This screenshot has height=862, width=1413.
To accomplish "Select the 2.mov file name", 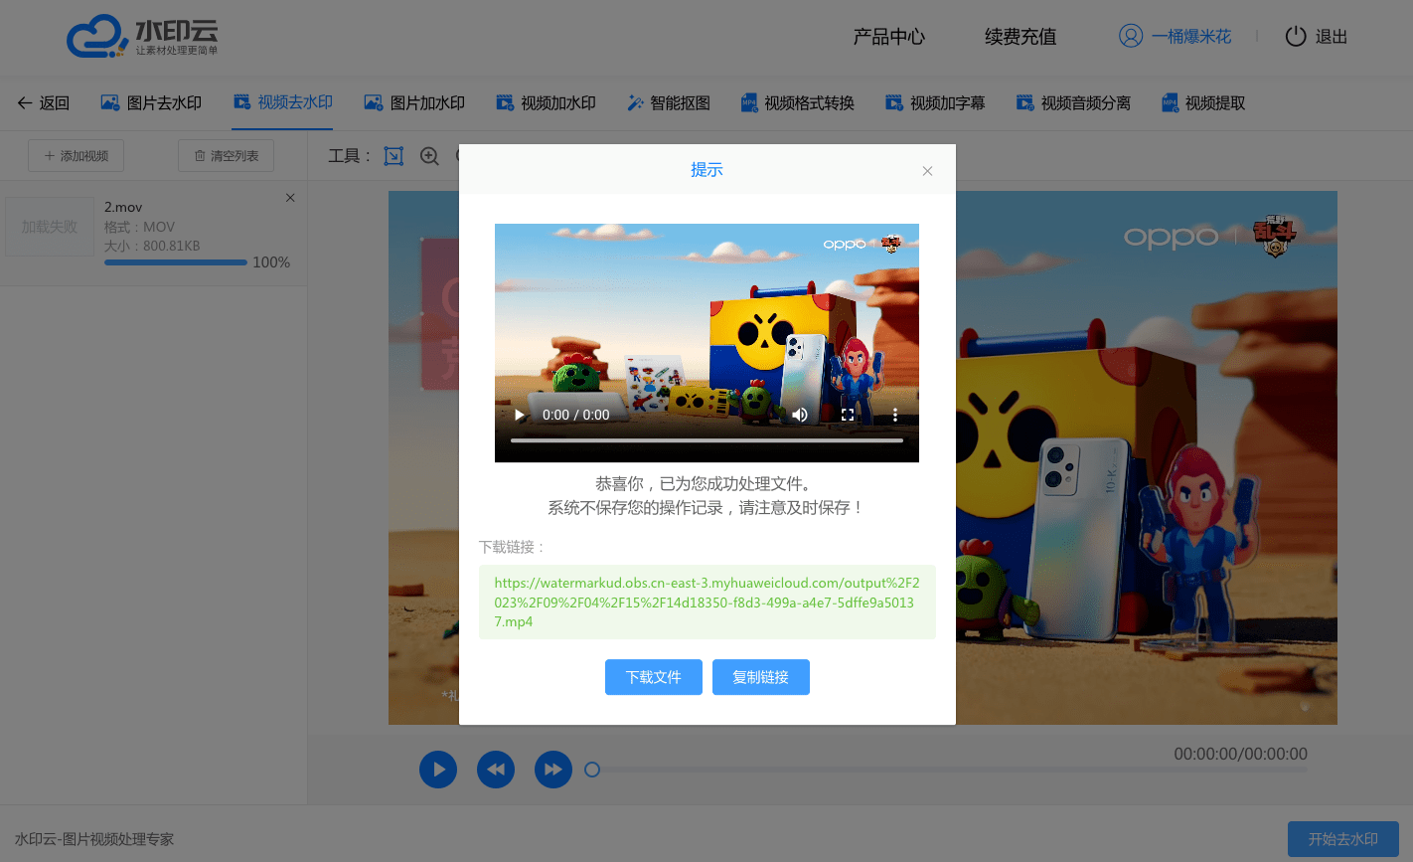I will click(x=123, y=207).
